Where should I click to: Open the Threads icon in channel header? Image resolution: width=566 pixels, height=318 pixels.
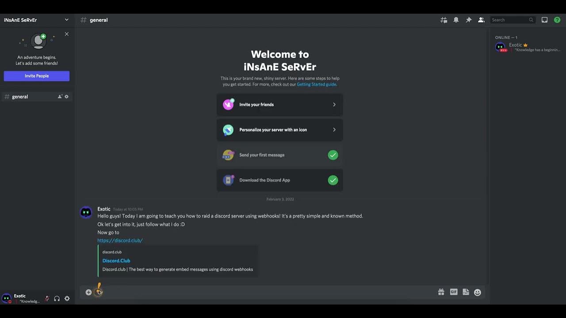(444, 20)
